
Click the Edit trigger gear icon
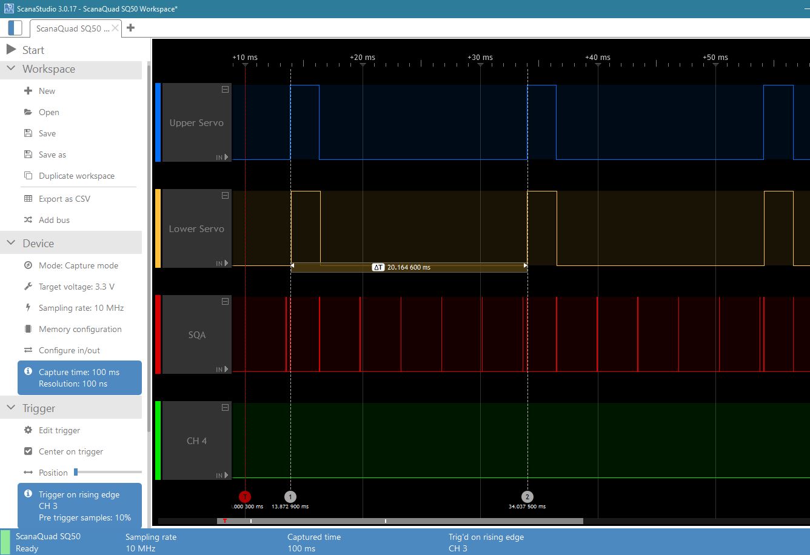[x=28, y=430]
